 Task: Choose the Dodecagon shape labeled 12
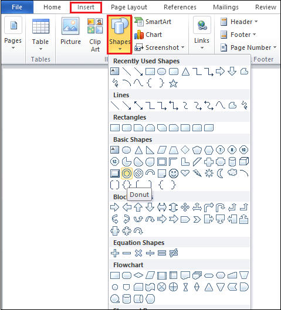[114, 162]
